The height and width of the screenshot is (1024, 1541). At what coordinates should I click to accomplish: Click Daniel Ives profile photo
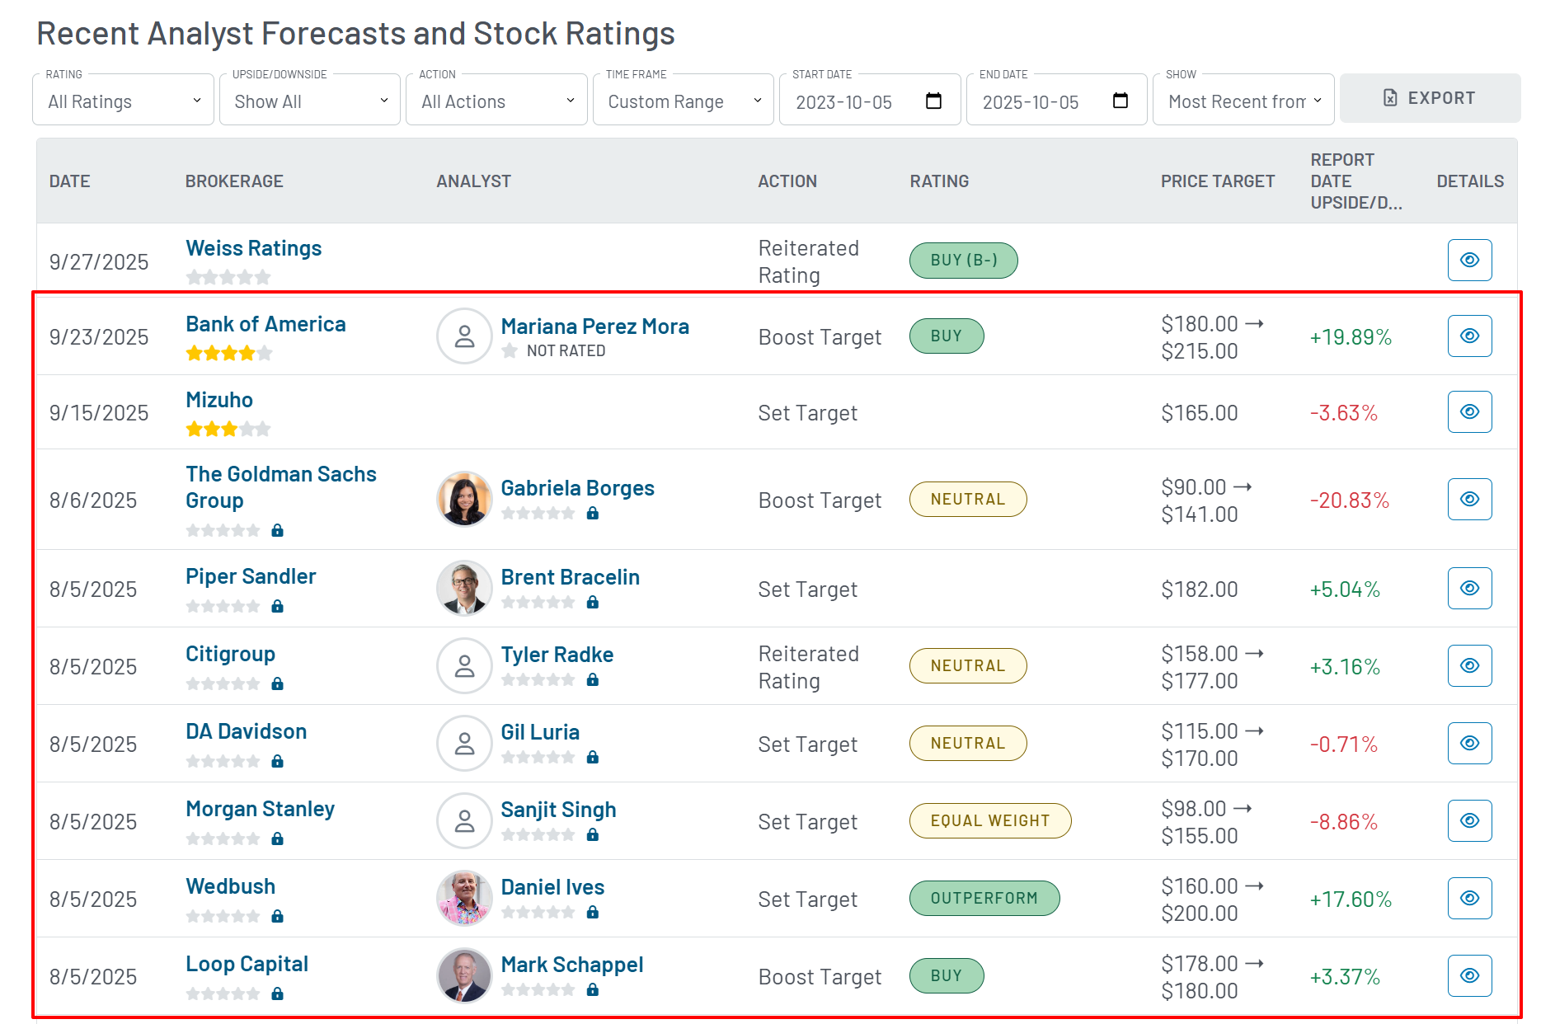click(464, 898)
